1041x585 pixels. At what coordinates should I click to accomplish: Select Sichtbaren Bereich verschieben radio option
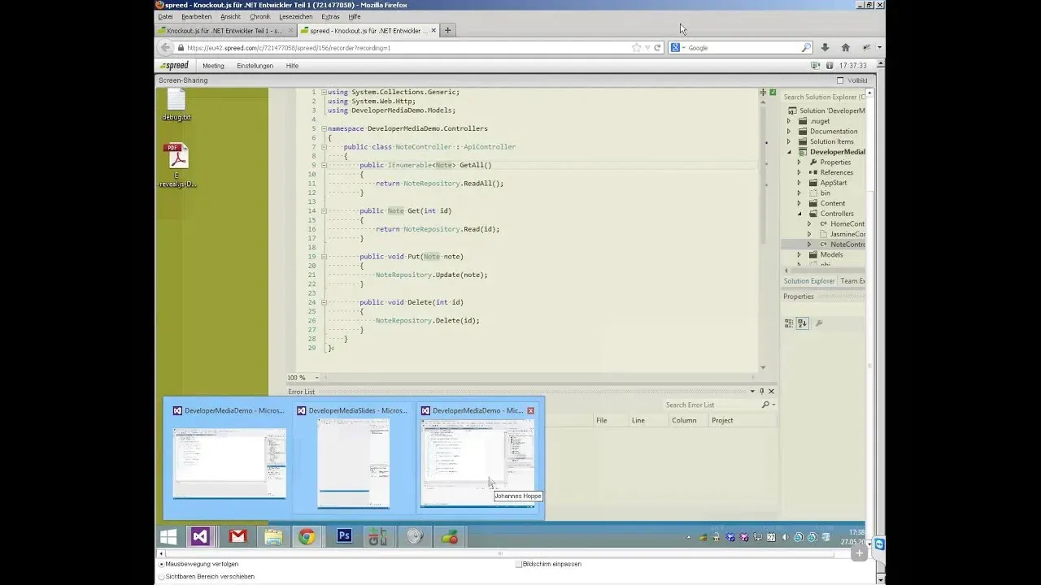(x=161, y=576)
